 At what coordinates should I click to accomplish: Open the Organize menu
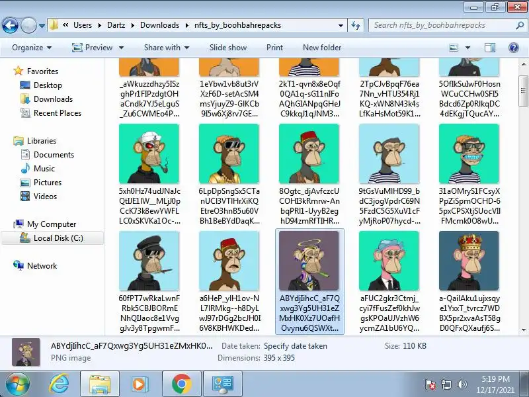point(32,48)
